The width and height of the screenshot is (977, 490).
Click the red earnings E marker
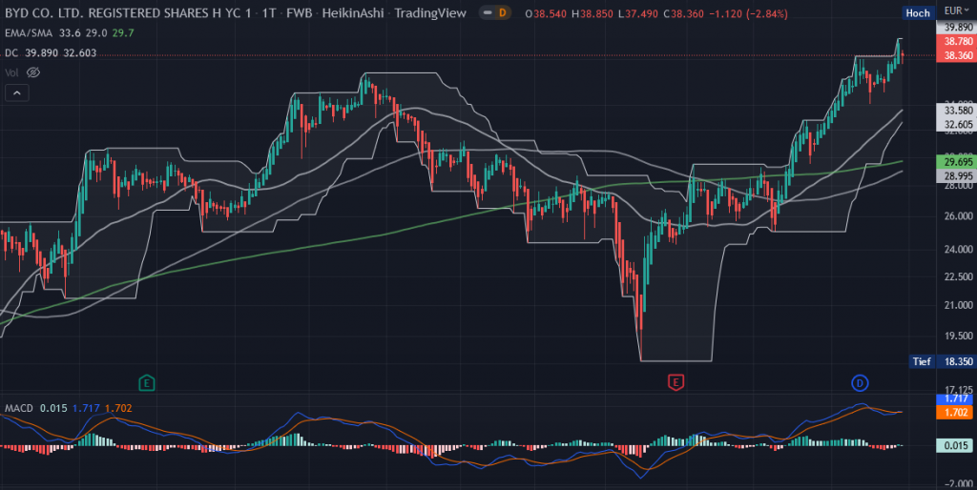676,382
